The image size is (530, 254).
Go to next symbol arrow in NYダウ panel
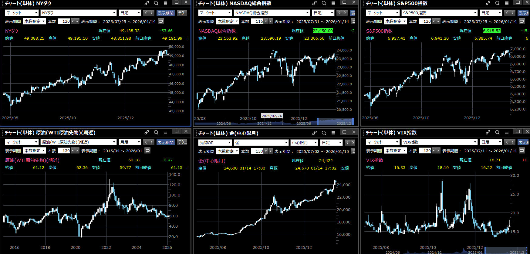[x=152, y=13]
